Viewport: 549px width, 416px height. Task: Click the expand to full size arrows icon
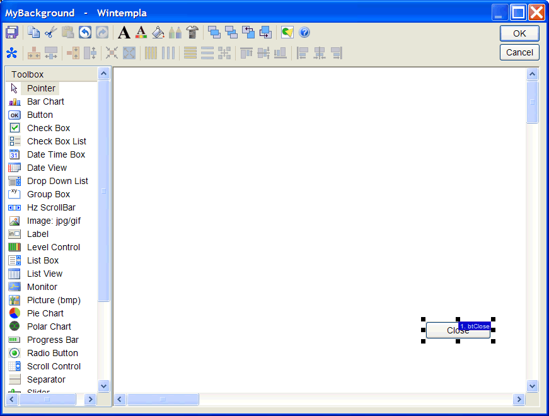click(129, 53)
